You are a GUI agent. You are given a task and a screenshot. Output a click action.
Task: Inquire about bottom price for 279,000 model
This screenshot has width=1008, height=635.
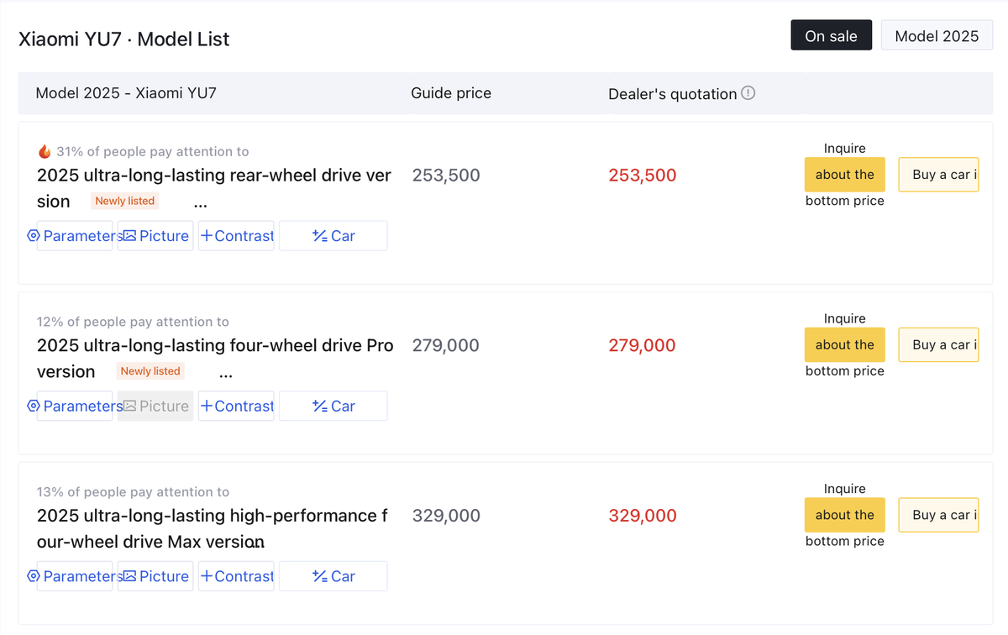click(x=844, y=345)
